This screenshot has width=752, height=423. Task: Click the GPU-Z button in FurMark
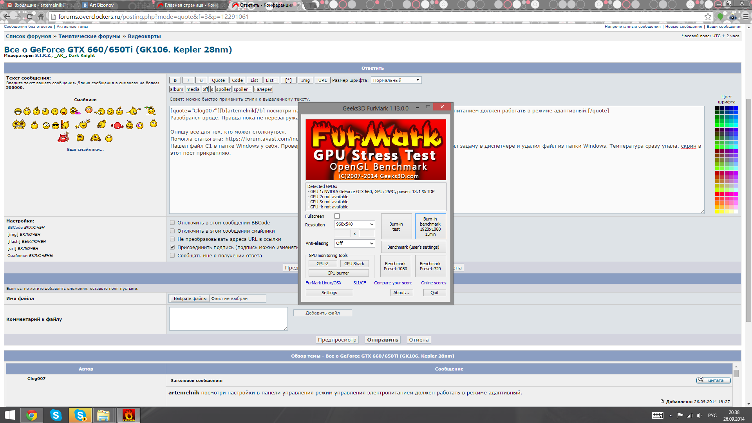pyautogui.click(x=322, y=264)
